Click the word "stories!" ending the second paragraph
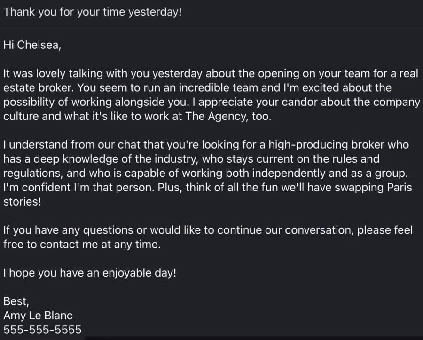 point(21,201)
